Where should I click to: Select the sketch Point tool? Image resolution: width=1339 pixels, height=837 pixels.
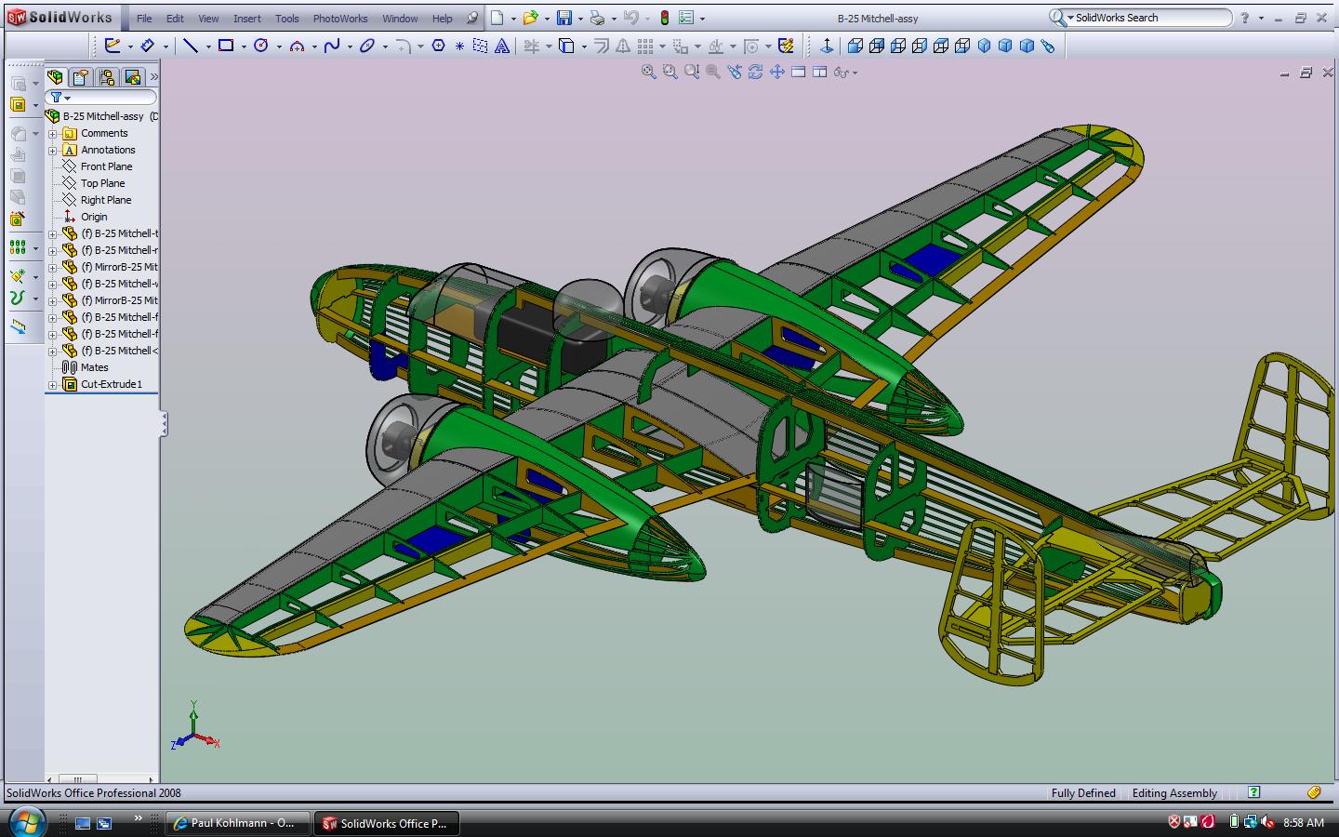[x=459, y=45]
